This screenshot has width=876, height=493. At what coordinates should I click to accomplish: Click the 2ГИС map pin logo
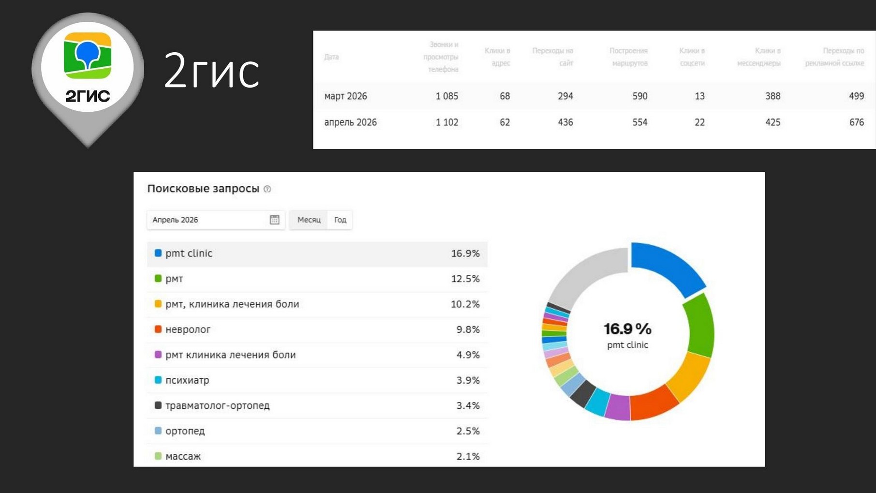click(88, 79)
